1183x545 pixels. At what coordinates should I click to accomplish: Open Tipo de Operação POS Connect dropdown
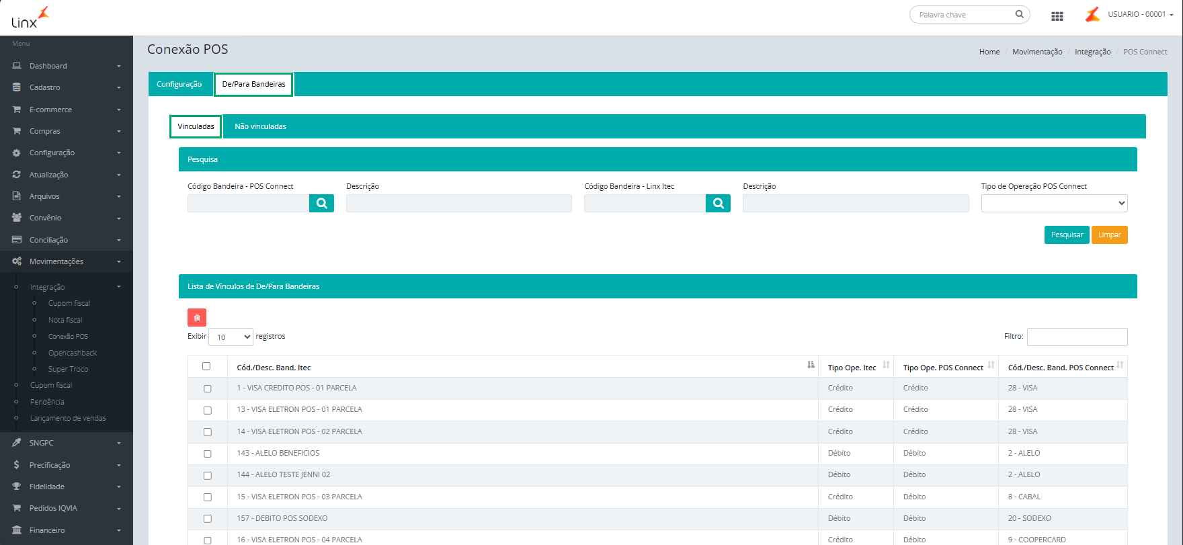click(x=1054, y=203)
